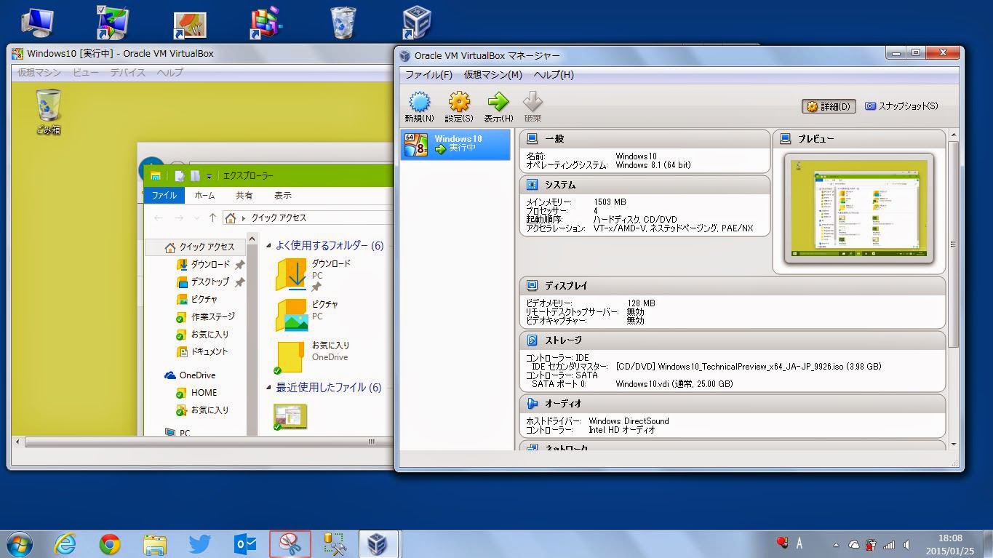Open ビュー menu in Windows10 VM window
The width and height of the screenshot is (993, 558).
click(x=86, y=73)
